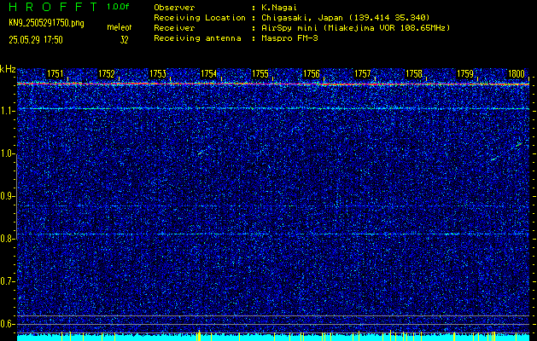Select the 1.1 frequency axis label
This screenshot has height=341, width=537.
click(x=7, y=111)
